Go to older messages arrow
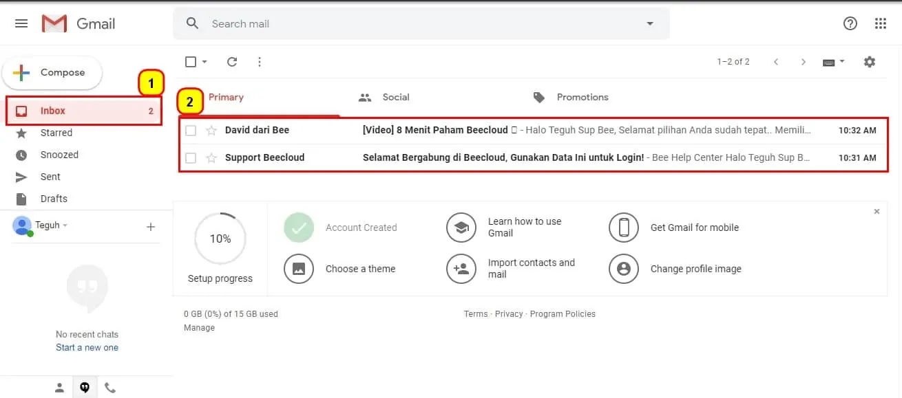902x398 pixels. coord(803,62)
